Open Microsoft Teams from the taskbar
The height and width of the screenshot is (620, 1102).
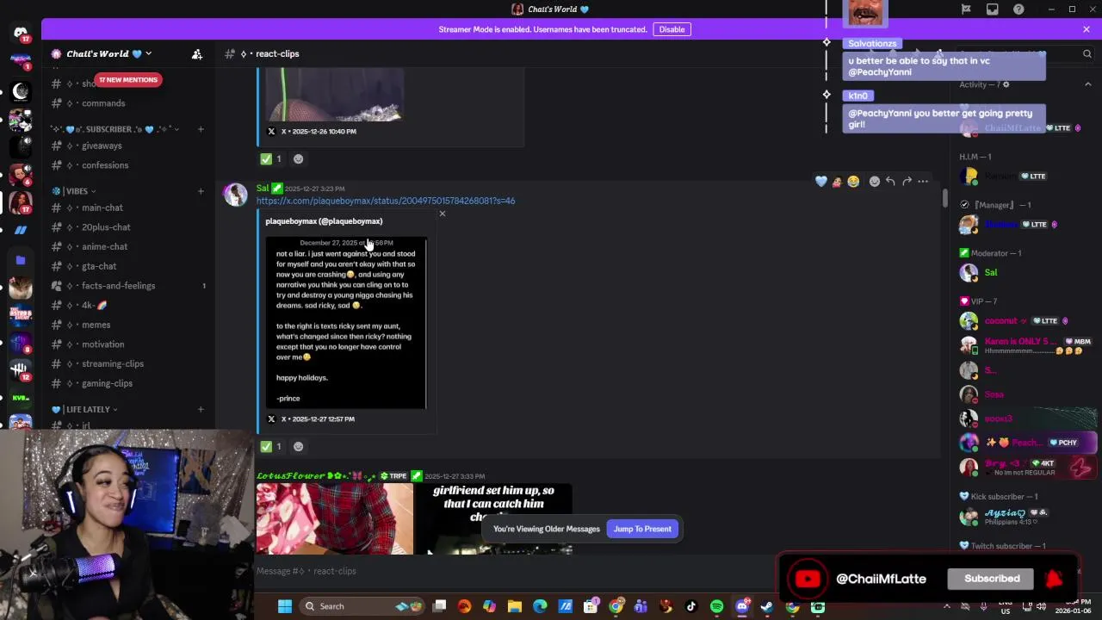641,606
